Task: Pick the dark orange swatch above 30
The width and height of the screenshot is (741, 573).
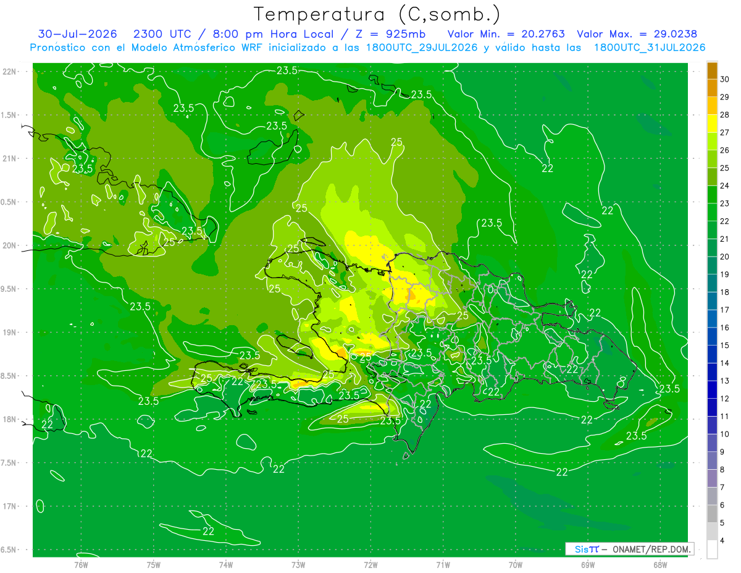Action: pos(712,70)
